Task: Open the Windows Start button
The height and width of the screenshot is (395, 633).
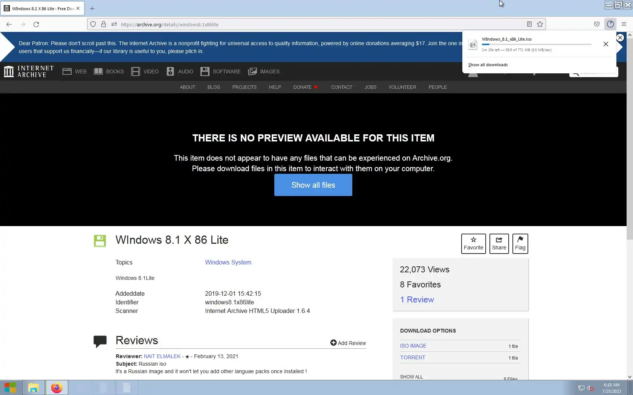Action: pyautogui.click(x=10, y=387)
